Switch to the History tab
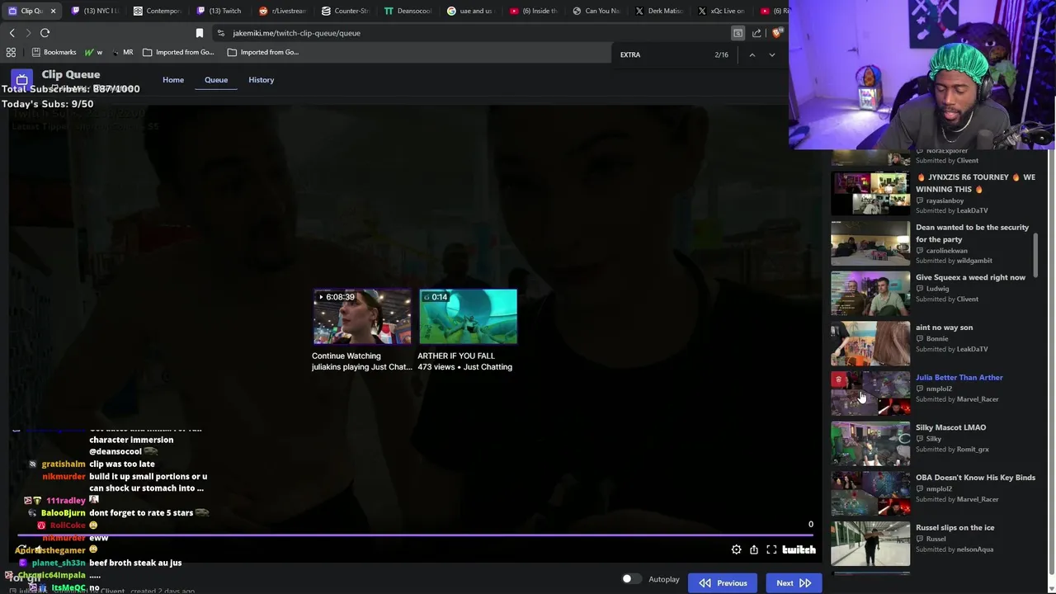 [261, 80]
